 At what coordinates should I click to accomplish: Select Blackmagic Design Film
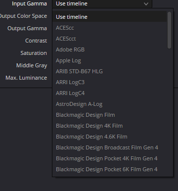tap(110, 115)
